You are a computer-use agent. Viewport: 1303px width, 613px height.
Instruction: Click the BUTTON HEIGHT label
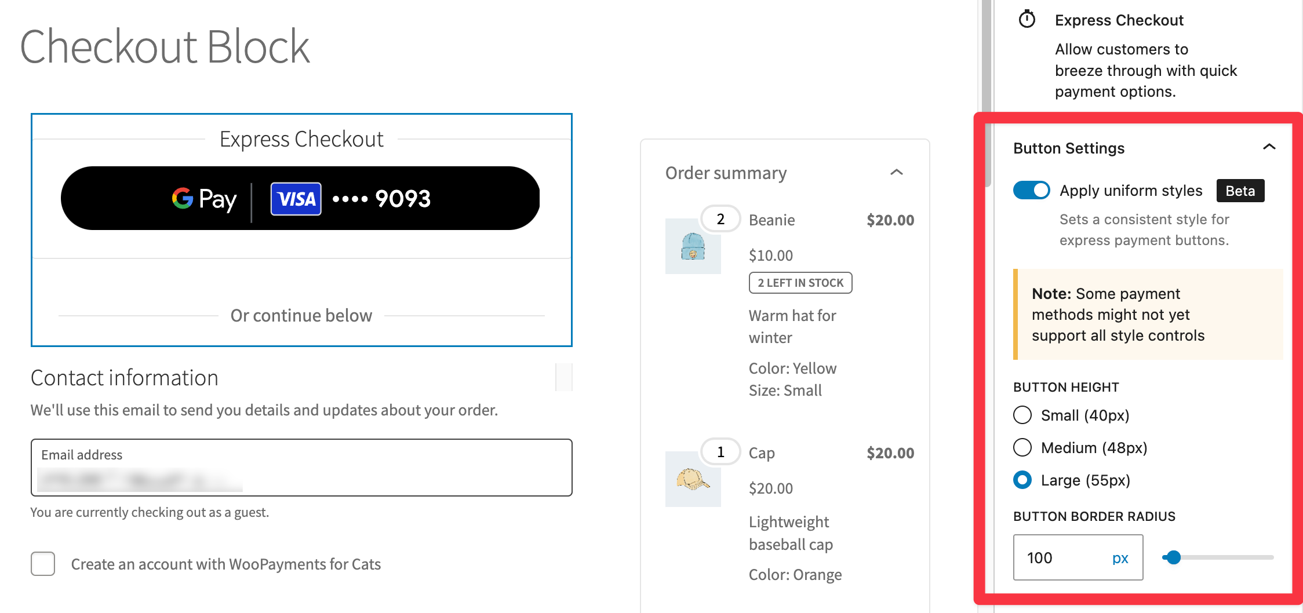click(1066, 387)
